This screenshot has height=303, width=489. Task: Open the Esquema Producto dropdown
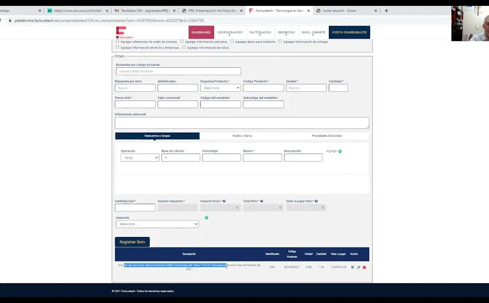(220, 88)
